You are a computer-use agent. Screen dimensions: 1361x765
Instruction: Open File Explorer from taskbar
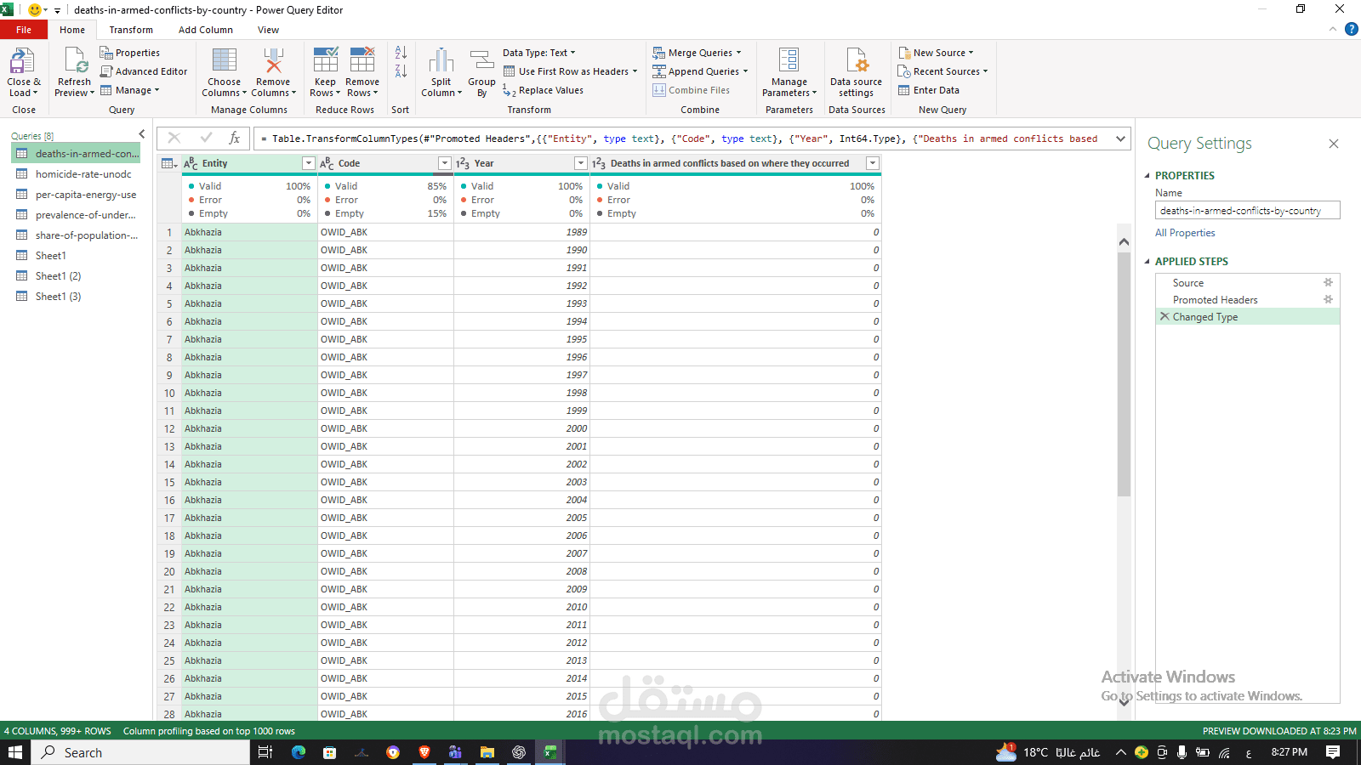tap(487, 752)
